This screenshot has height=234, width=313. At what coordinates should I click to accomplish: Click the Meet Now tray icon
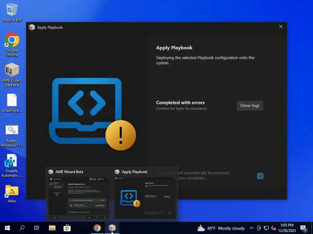[259, 228]
